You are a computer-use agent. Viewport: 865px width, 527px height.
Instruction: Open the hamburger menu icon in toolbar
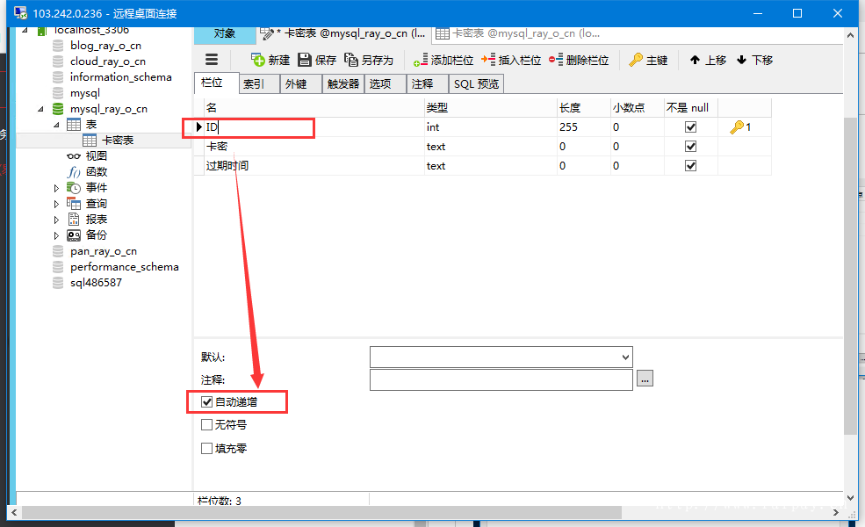(212, 60)
